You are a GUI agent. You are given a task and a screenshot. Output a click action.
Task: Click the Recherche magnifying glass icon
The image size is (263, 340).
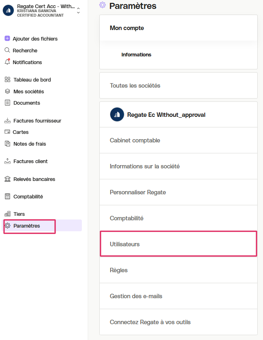pyautogui.click(x=7, y=50)
